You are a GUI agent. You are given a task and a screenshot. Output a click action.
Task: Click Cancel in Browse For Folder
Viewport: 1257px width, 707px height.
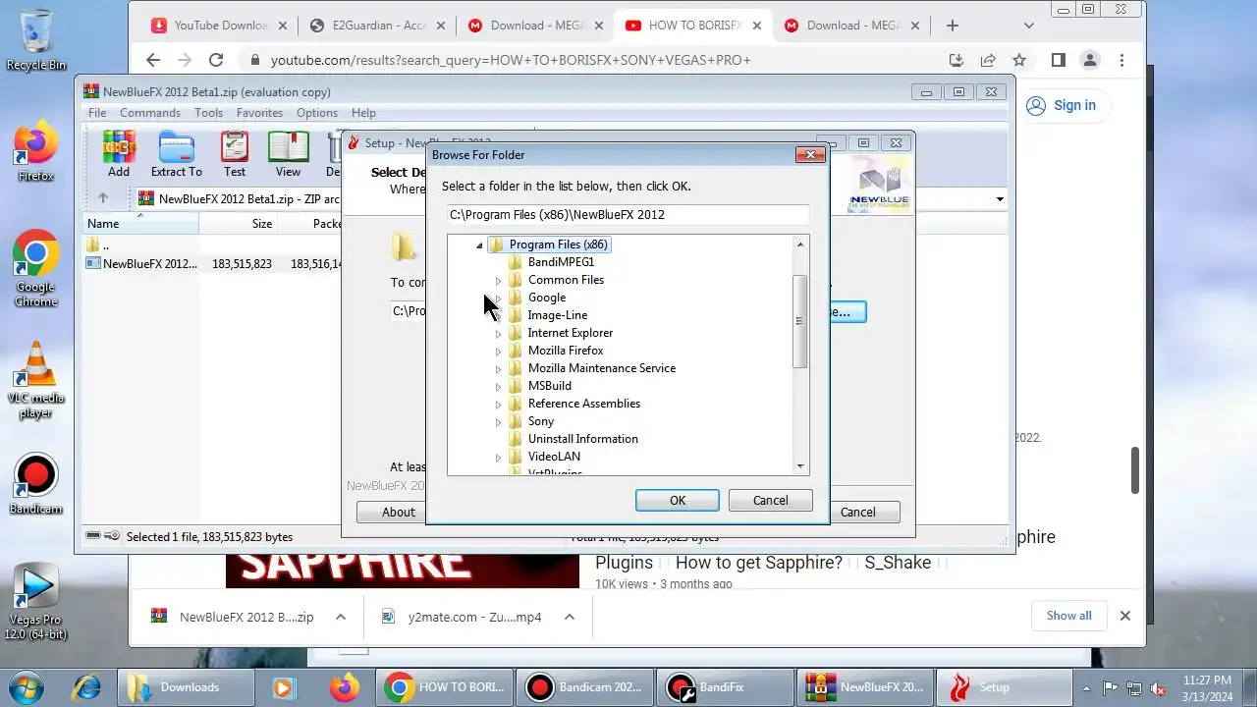click(x=771, y=501)
